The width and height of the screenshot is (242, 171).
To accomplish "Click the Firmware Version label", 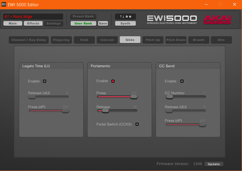I will [x=173, y=164].
